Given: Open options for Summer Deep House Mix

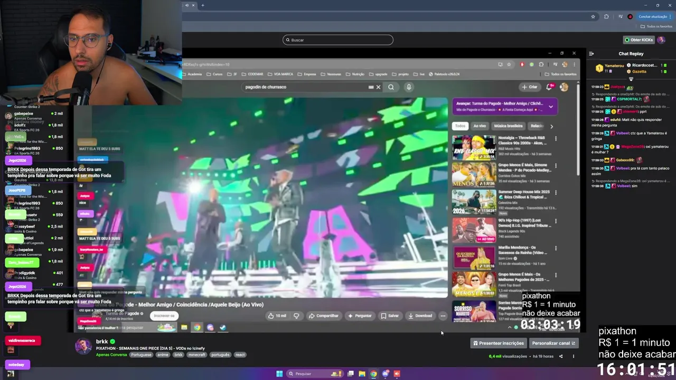Looking at the screenshot, I should coord(556,193).
